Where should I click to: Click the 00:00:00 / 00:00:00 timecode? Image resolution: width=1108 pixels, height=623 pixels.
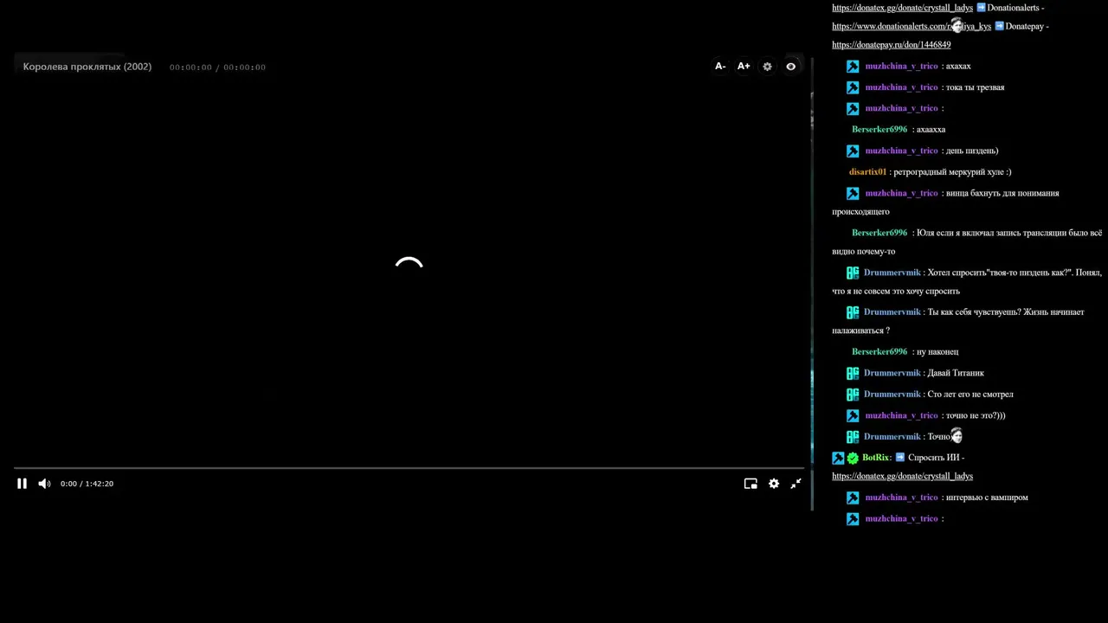tap(217, 67)
